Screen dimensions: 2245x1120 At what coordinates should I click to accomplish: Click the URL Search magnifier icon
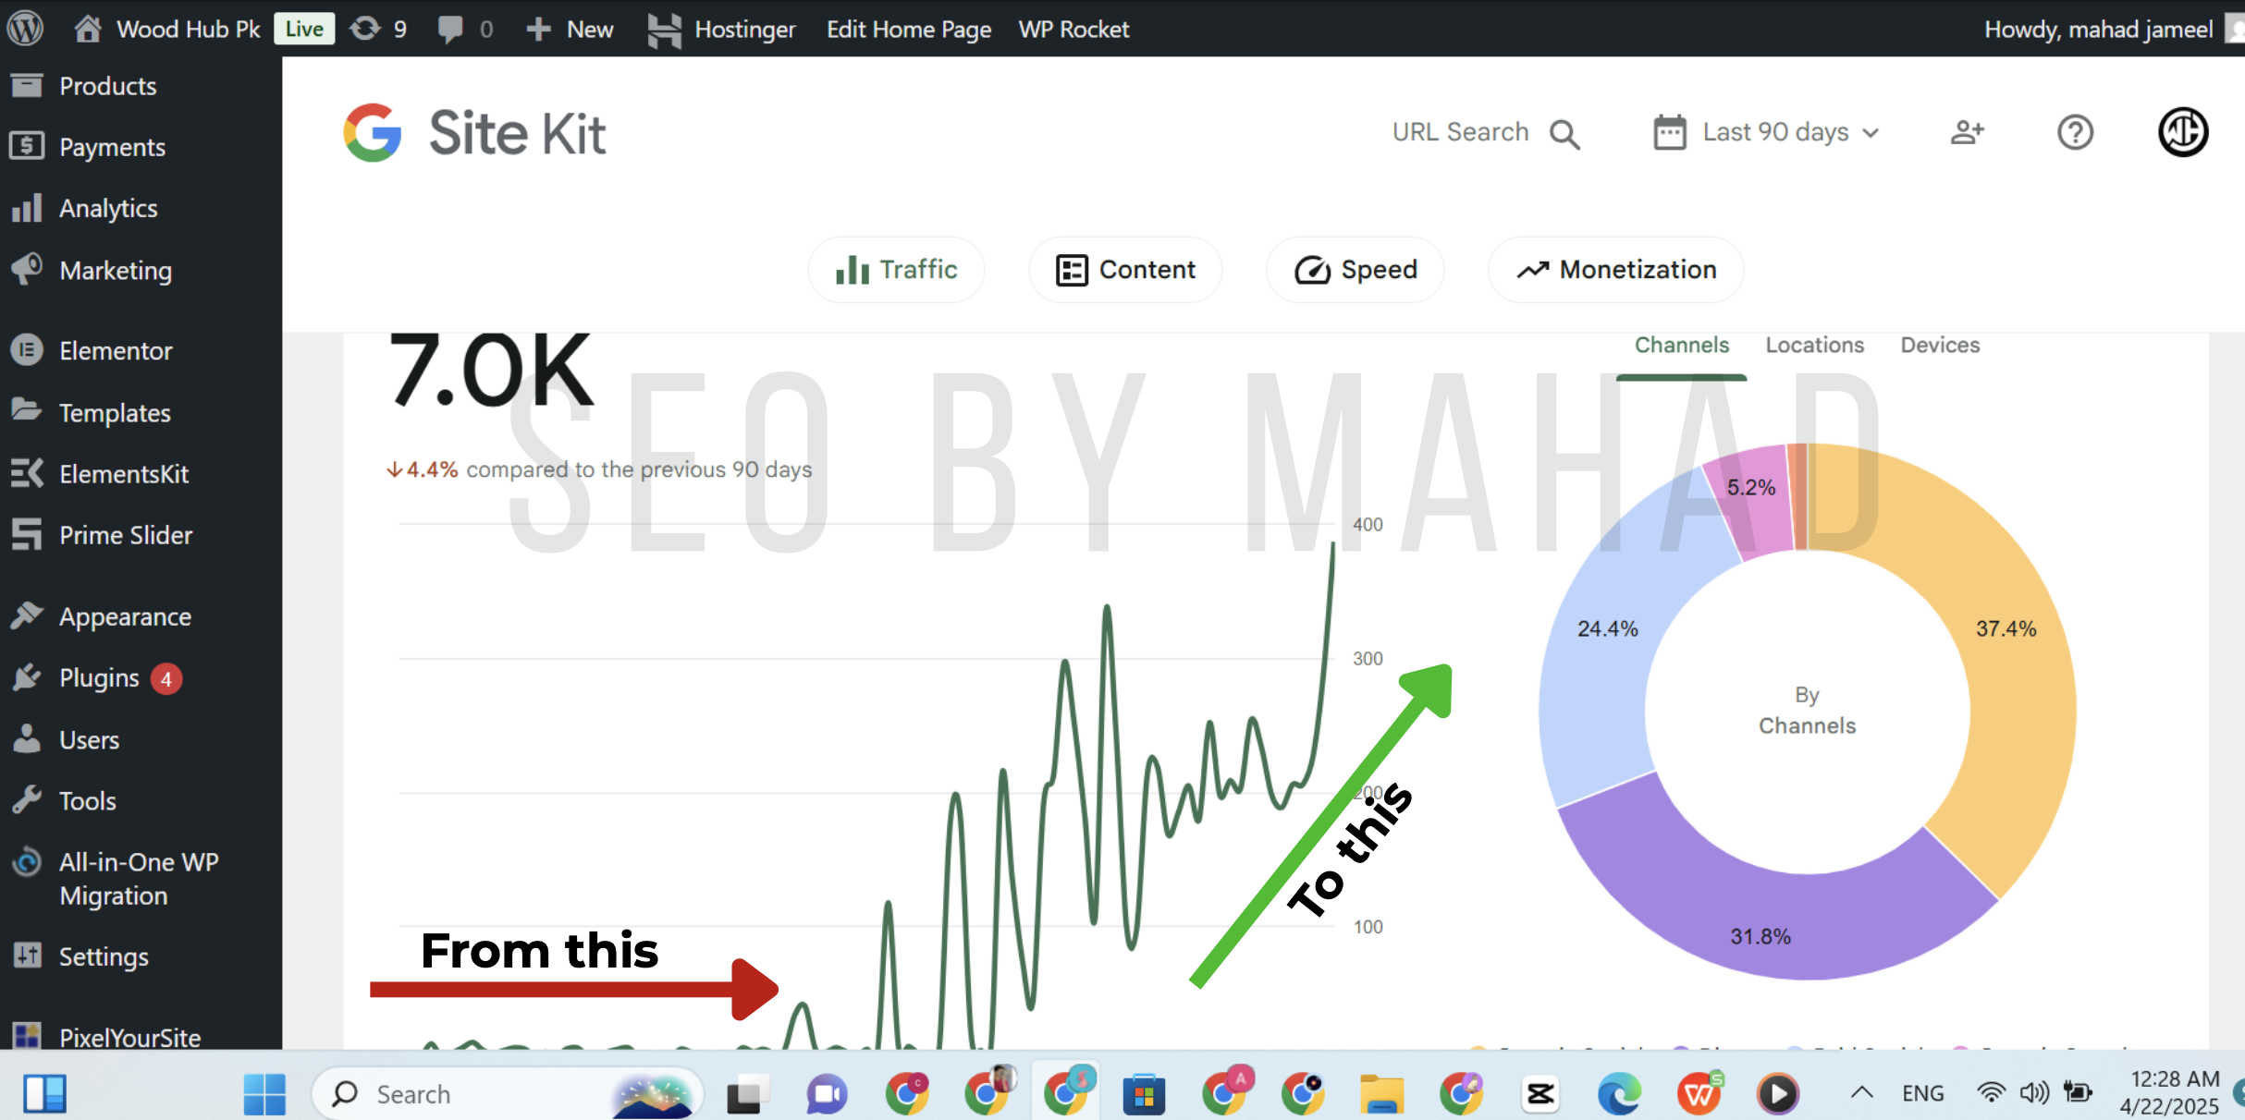tap(1564, 134)
